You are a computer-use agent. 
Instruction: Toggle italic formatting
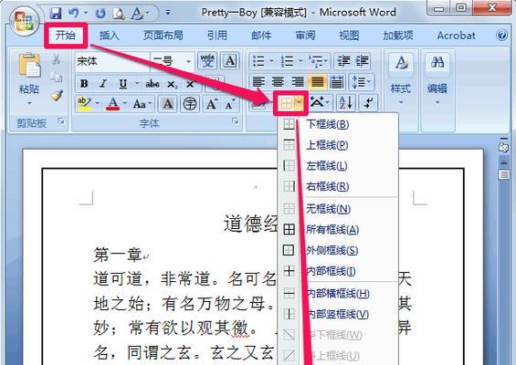coord(103,84)
